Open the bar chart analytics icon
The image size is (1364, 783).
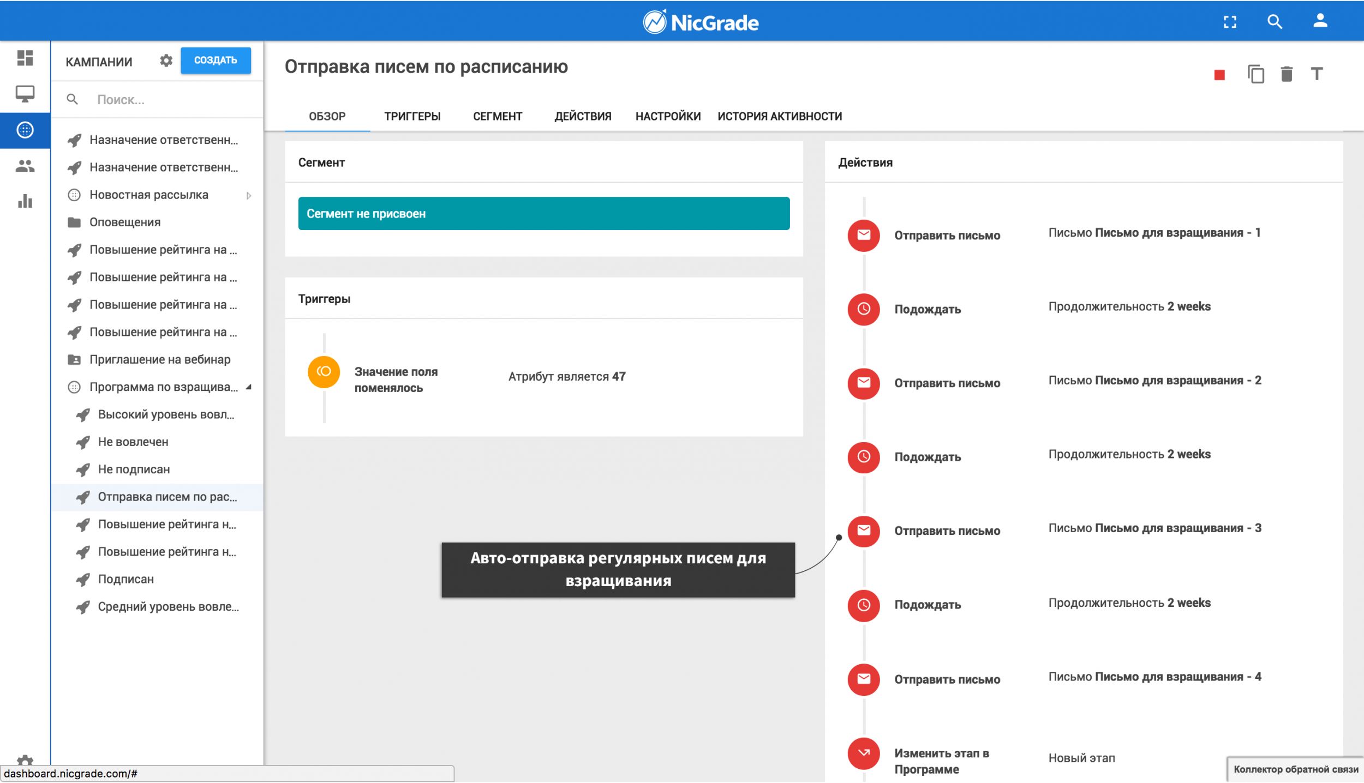coord(25,201)
